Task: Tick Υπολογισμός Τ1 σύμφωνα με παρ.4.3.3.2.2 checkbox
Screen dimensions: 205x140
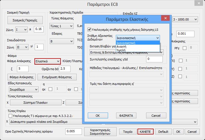Action: (10, 116)
